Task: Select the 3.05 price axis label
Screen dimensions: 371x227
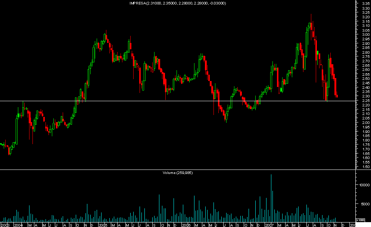Action: 366,30
